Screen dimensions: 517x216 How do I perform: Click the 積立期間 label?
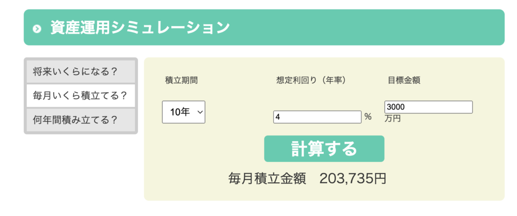(x=181, y=80)
